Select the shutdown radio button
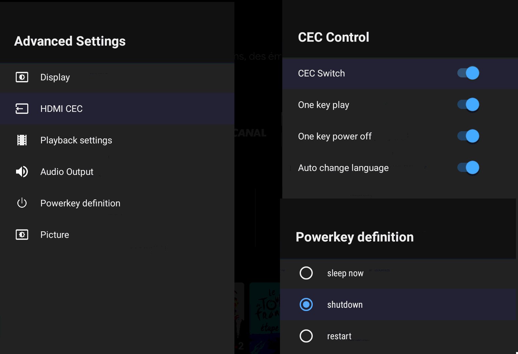This screenshot has width=518, height=354. (306, 304)
